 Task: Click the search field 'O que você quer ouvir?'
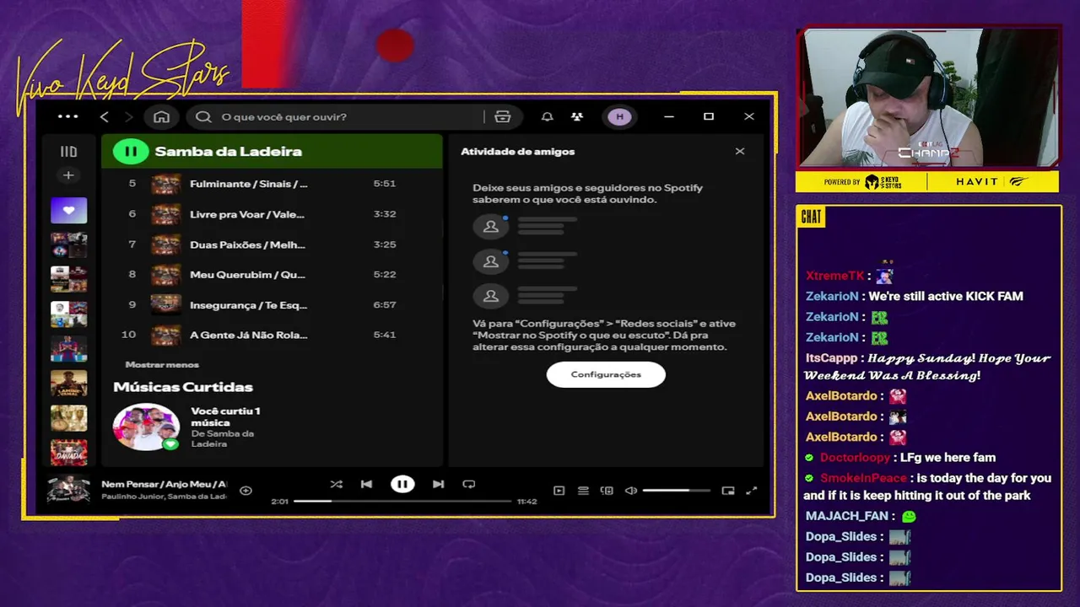coord(337,116)
